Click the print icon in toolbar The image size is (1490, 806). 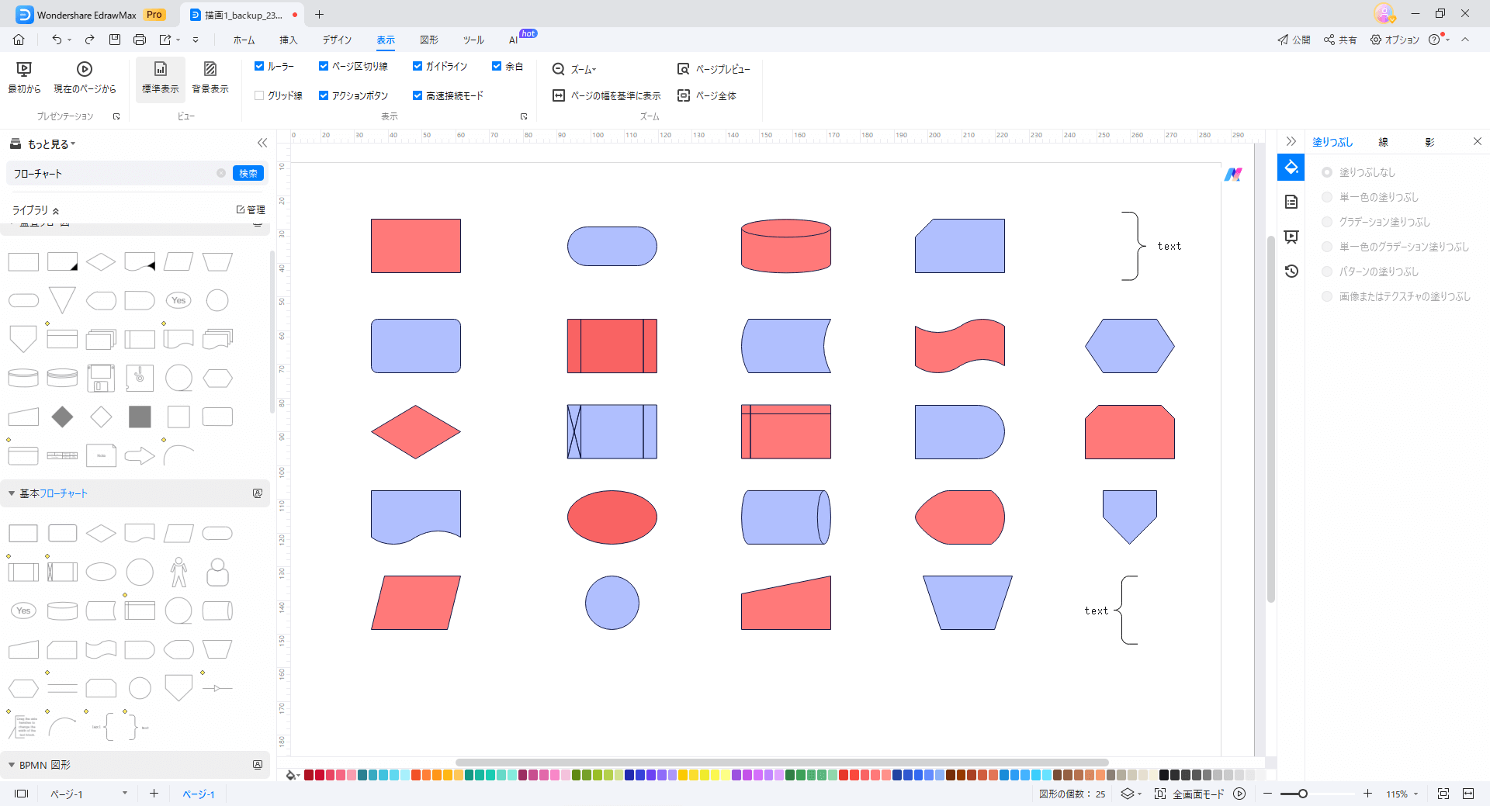pyautogui.click(x=140, y=40)
